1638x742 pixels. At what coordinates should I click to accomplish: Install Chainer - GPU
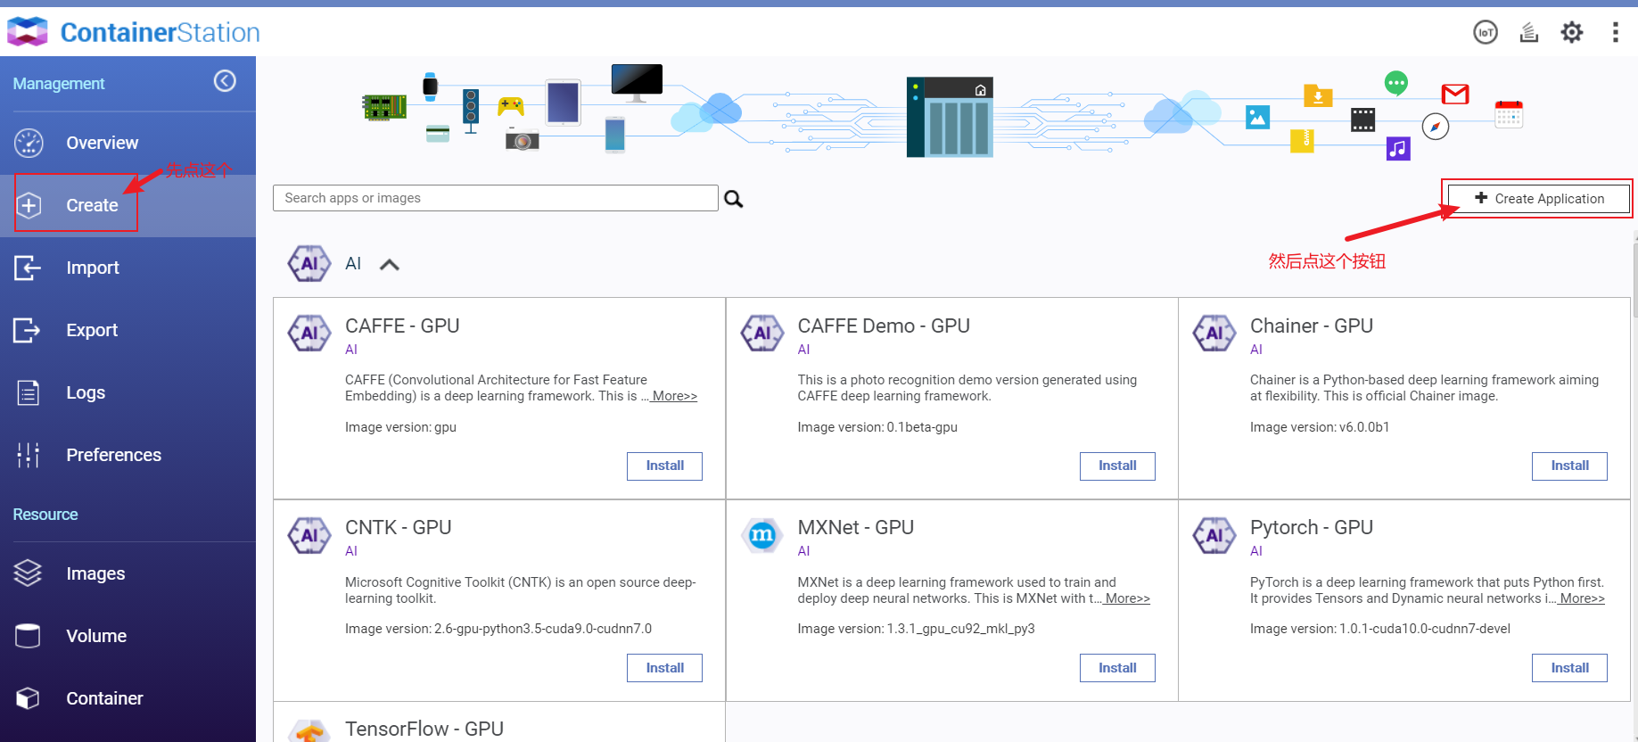[x=1569, y=466]
